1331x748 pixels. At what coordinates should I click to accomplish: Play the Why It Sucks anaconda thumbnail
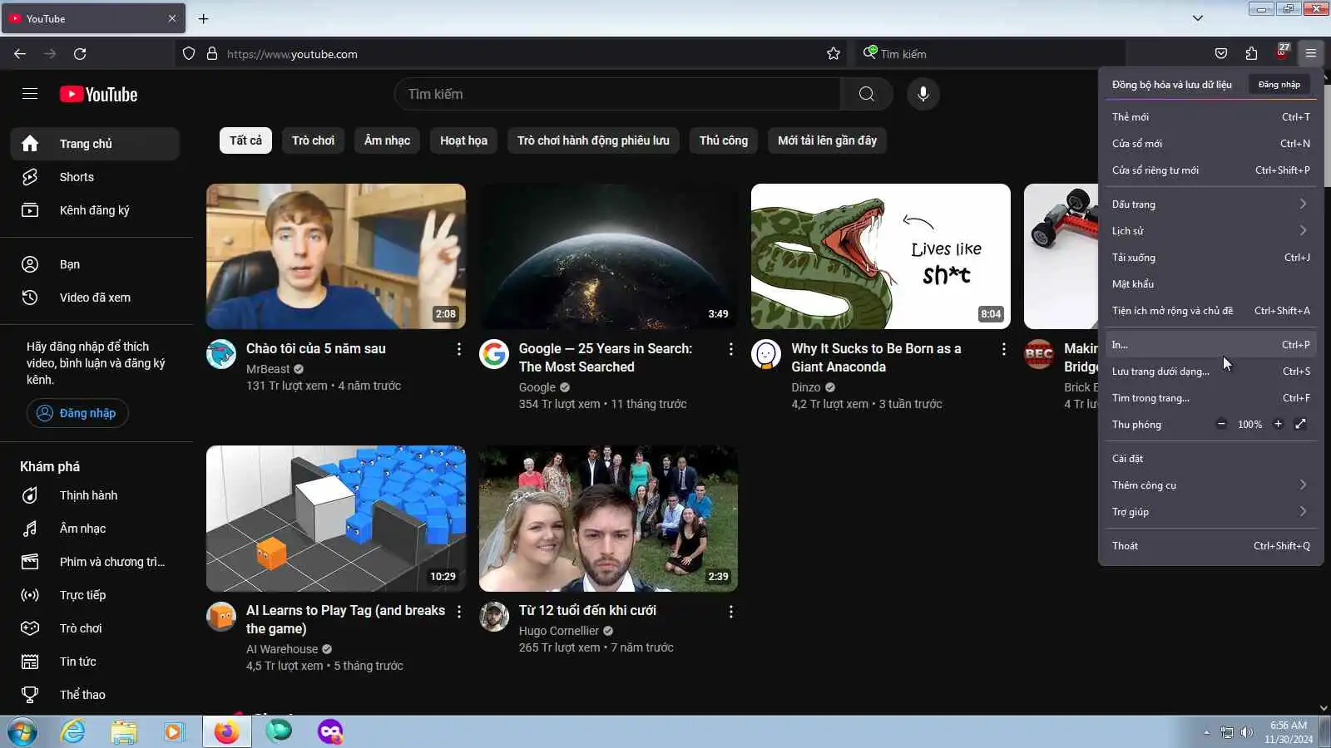pyautogui.click(x=881, y=256)
